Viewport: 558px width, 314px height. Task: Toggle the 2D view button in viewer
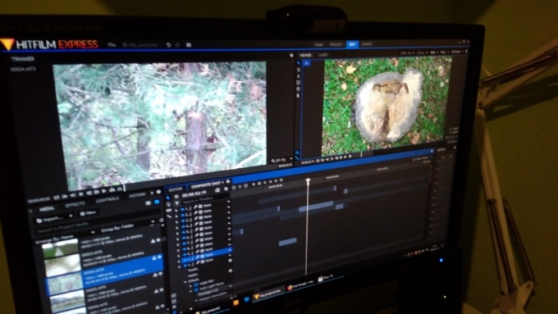click(x=306, y=63)
